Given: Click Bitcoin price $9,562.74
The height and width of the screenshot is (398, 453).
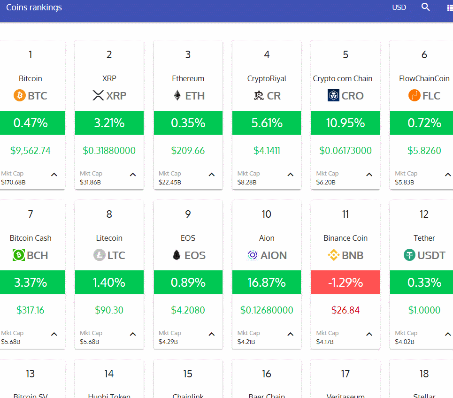Looking at the screenshot, I should [31, 151].
